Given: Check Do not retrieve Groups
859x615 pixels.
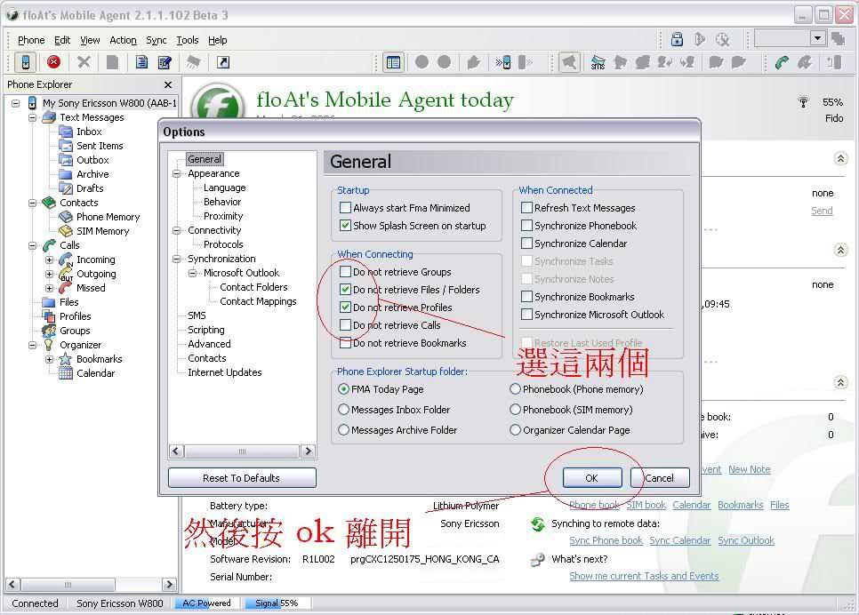Looking at the screenshot, I should click(345, 272).
